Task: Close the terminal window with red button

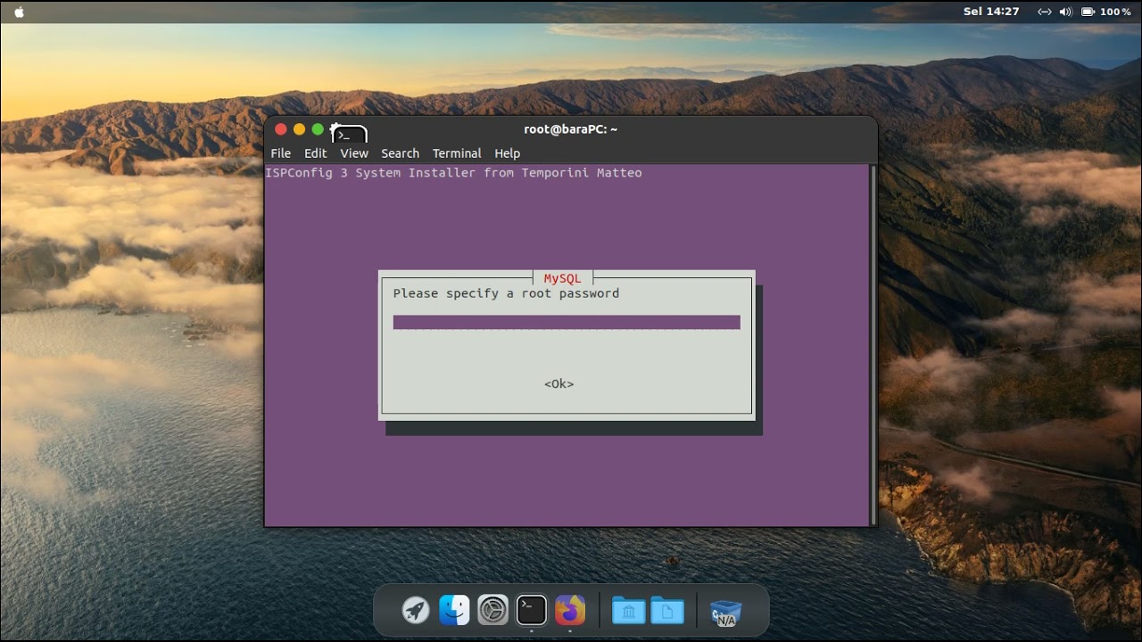Action: coord(281,129)
